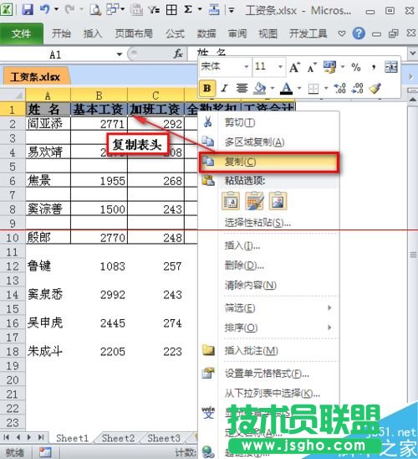
Task: Click Merge and Center icon in mini toolbar
Action: (x=391, y=68)
